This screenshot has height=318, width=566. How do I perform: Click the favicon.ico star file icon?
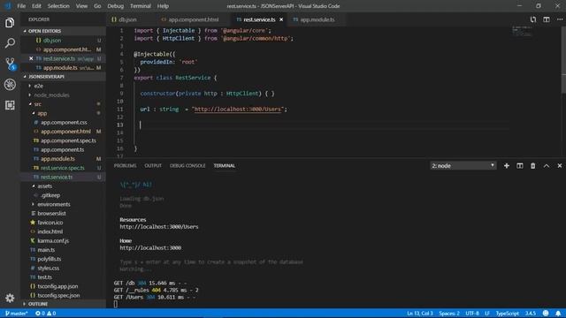pos(33,223)
